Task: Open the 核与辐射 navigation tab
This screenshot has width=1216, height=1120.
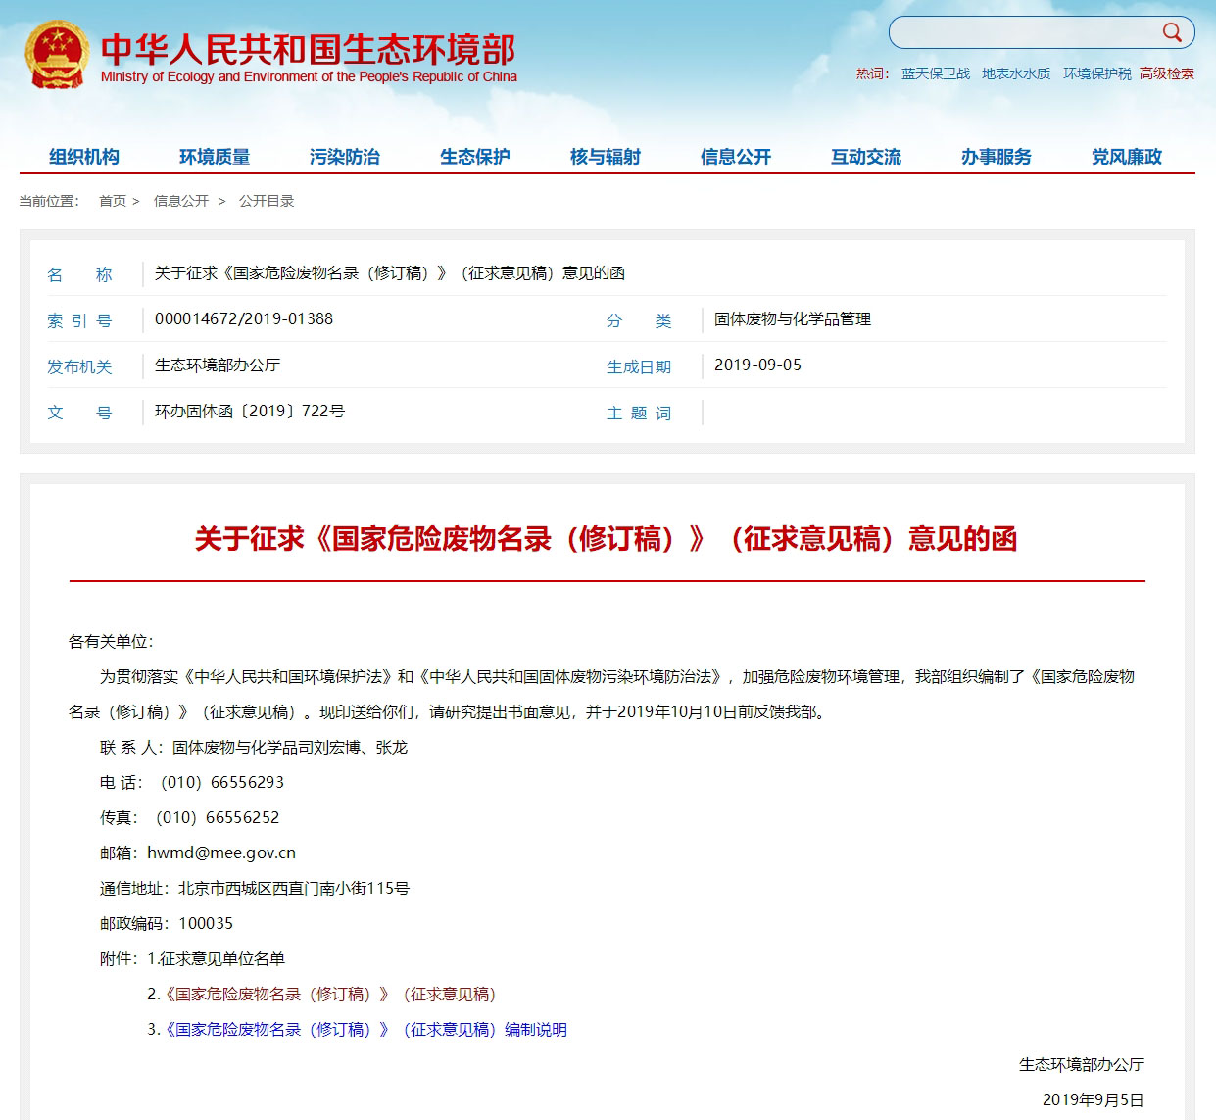Action: tap(606, 157)
